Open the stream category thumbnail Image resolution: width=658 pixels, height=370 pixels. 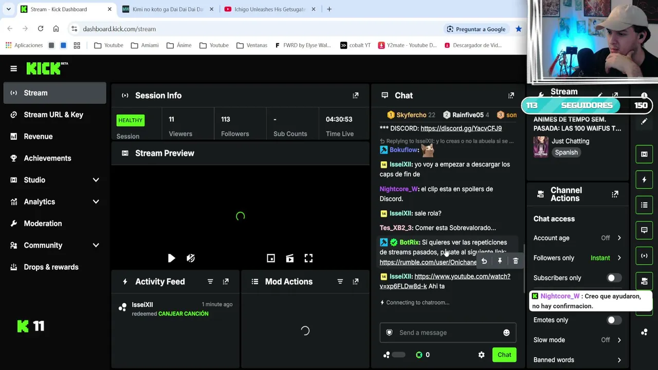(541, 146)
